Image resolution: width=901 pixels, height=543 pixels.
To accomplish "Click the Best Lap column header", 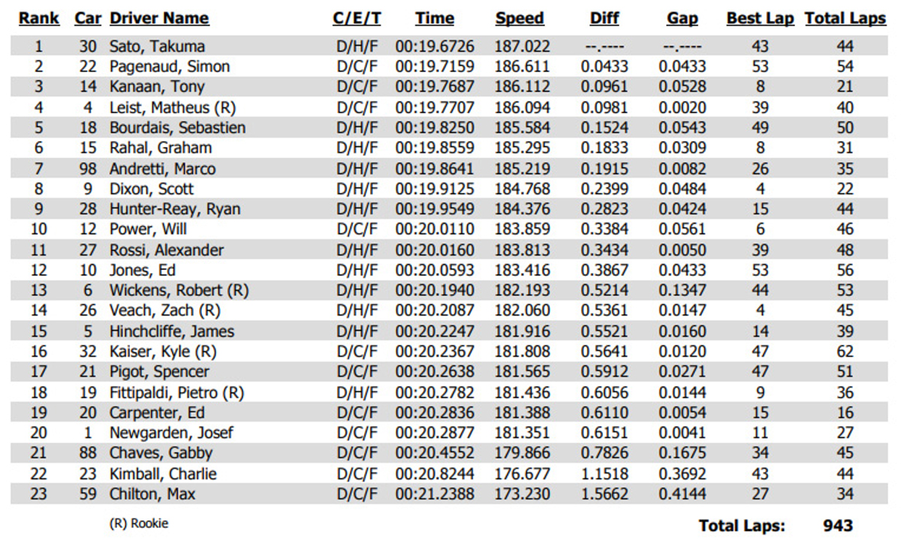I will [x=760, y=19].
